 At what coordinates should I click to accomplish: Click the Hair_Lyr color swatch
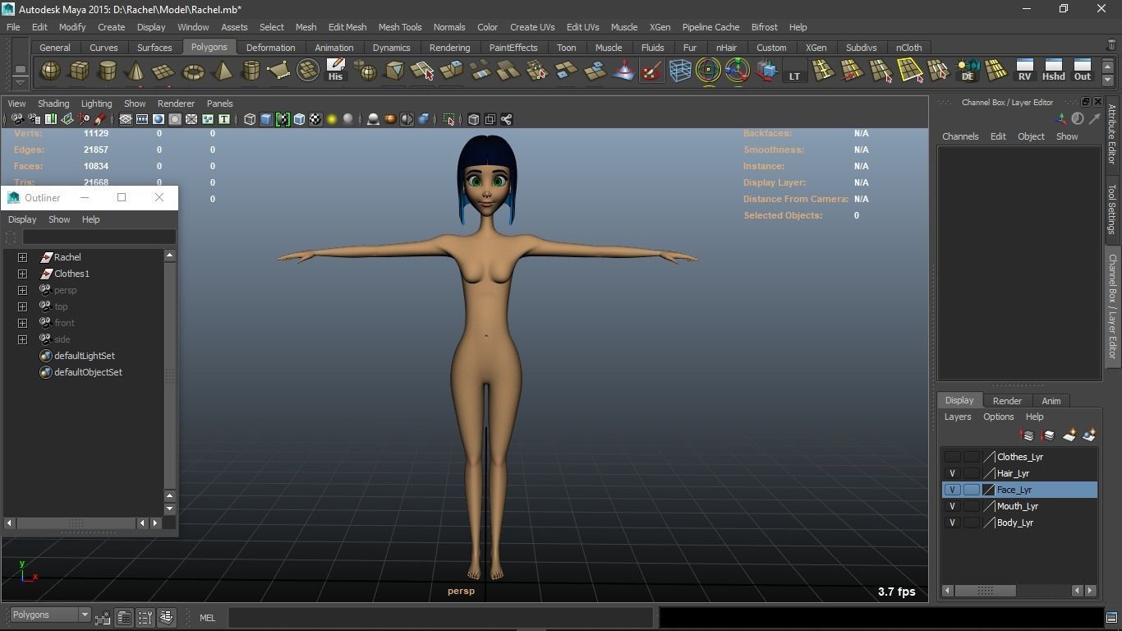989,473
